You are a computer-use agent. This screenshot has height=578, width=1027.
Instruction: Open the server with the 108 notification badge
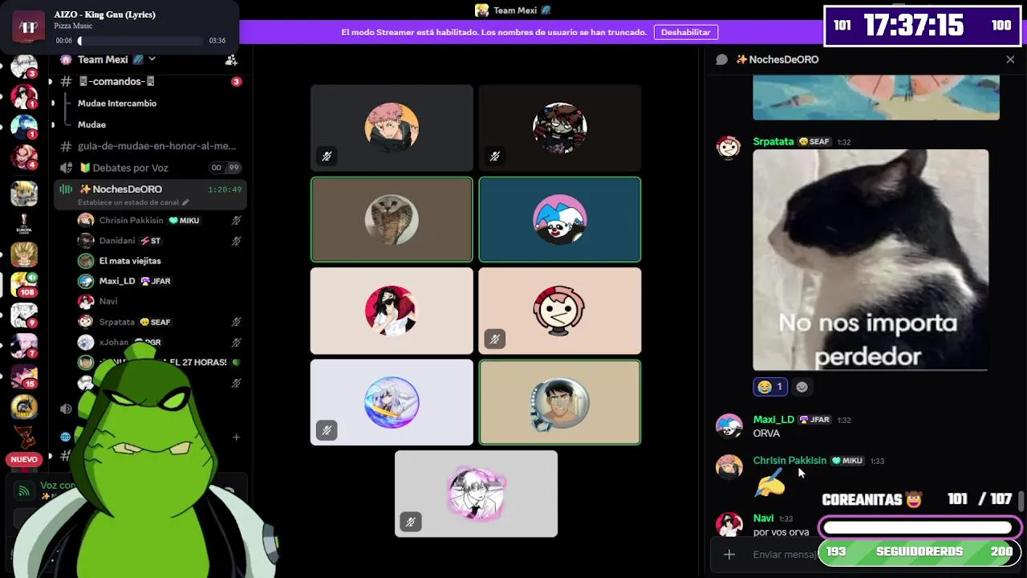(x=24, y=283)
